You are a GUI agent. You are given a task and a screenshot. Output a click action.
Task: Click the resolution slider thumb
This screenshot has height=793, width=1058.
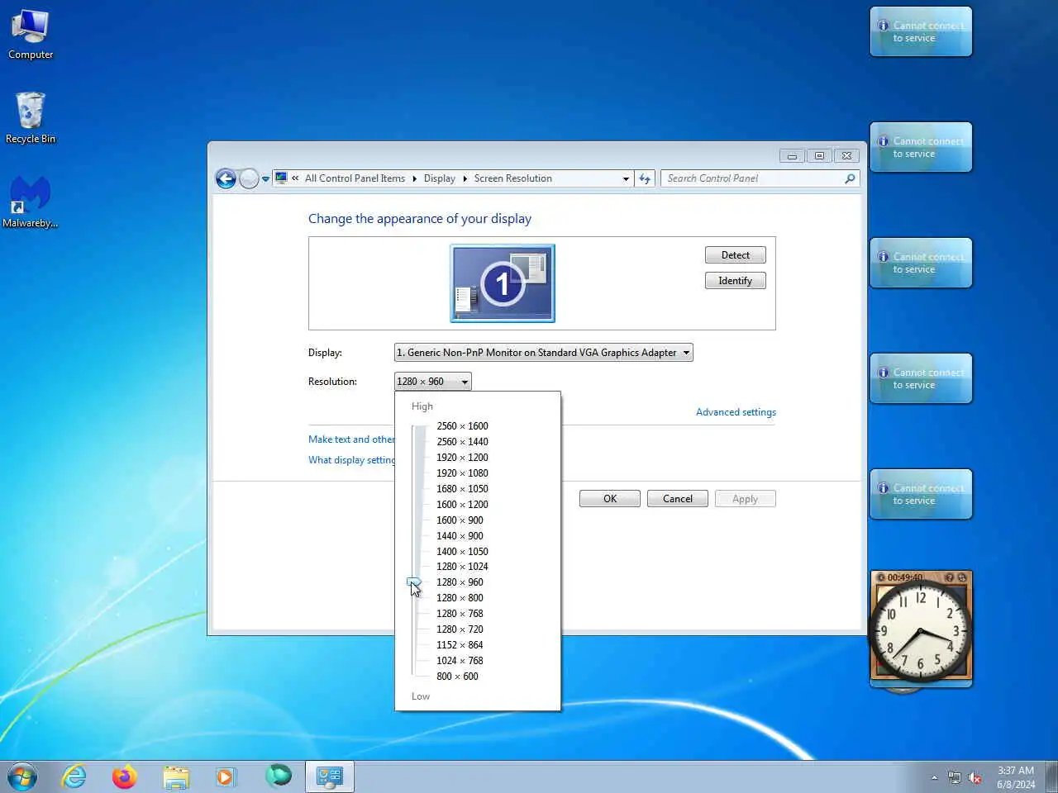(x=414, y=582)
